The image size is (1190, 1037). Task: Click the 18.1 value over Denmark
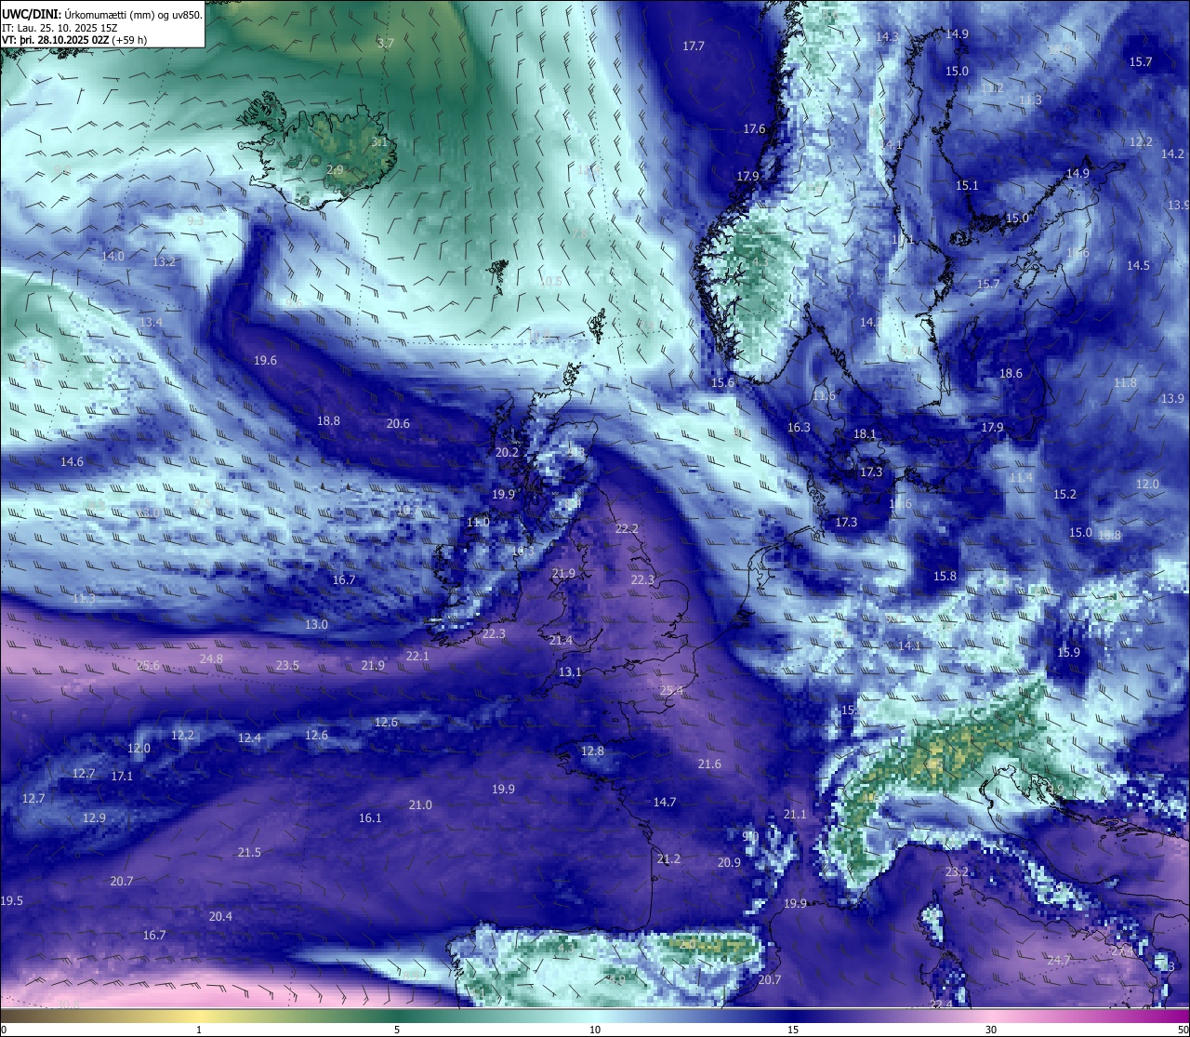point(865,433)
